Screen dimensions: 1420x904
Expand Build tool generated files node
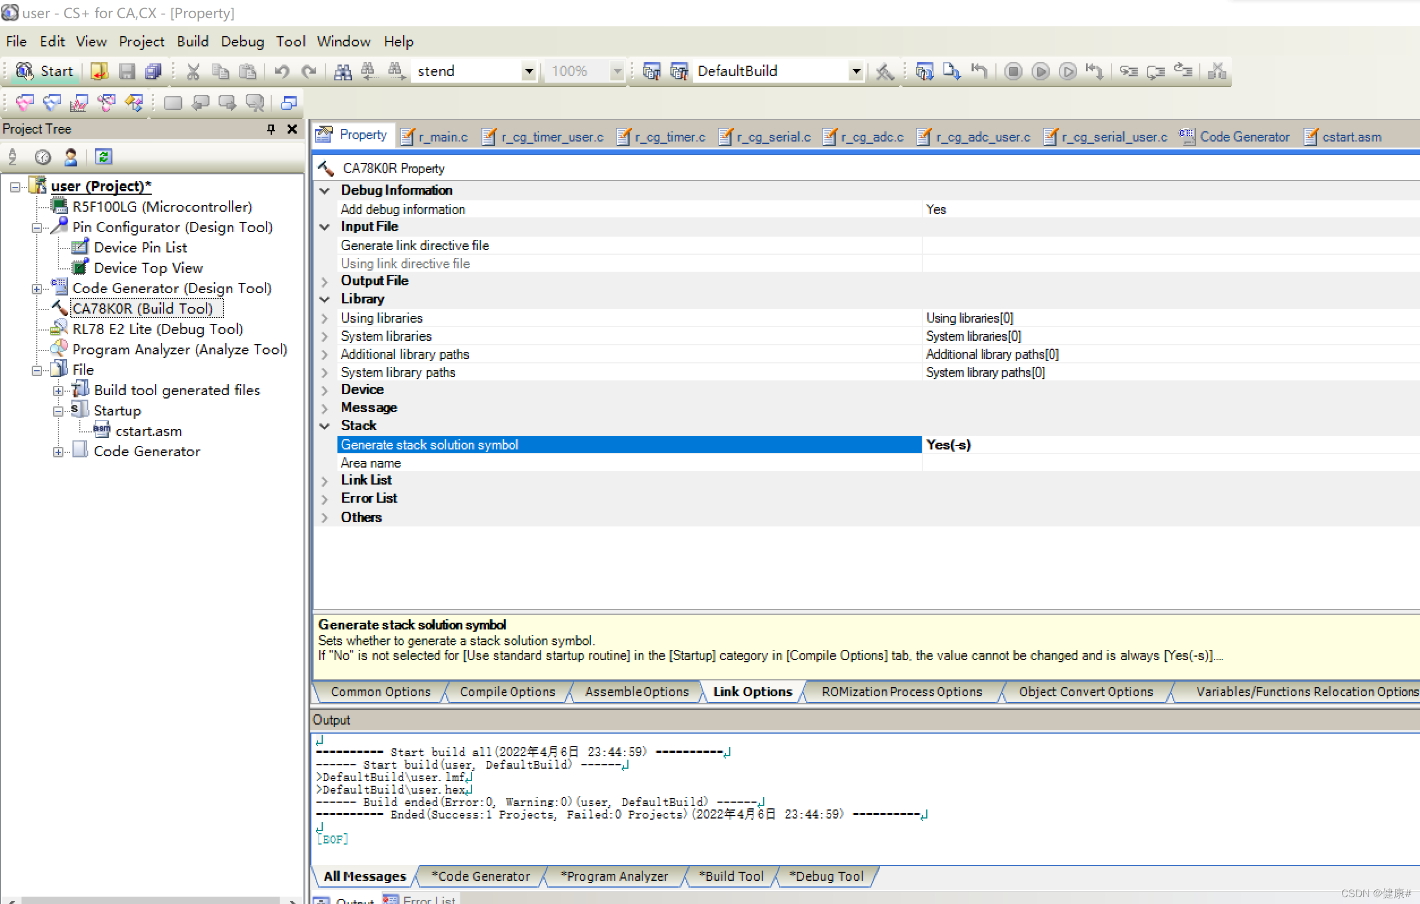click(58, 391)
